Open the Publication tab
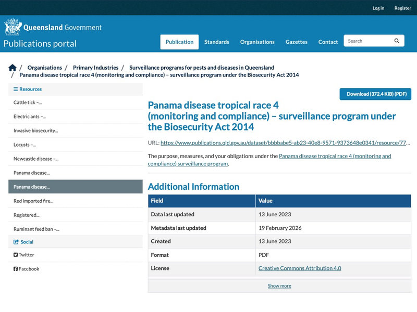 tap(179, 42)
